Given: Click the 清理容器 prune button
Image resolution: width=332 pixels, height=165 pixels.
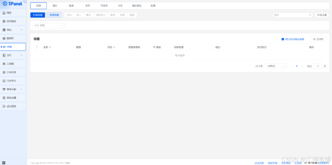Looking at the screenshot, I should click(54, 15).
